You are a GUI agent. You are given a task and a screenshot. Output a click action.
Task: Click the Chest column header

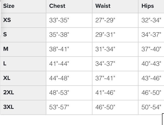point(57,6)
